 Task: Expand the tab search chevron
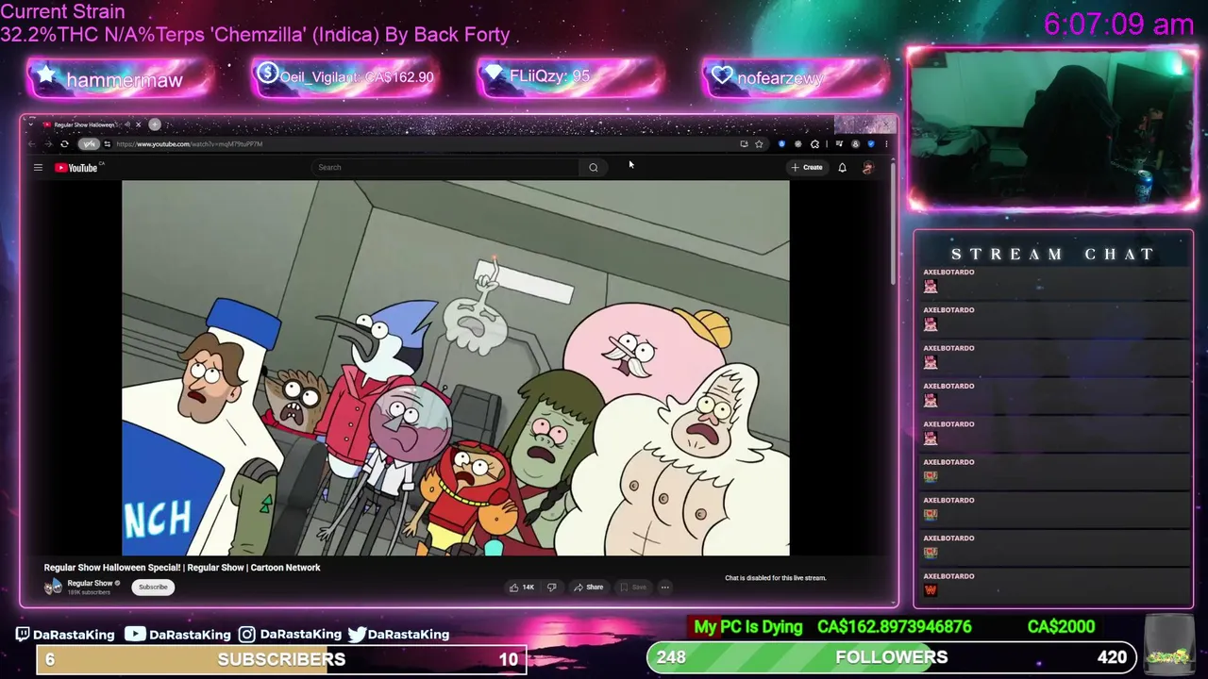coord(31,124)
